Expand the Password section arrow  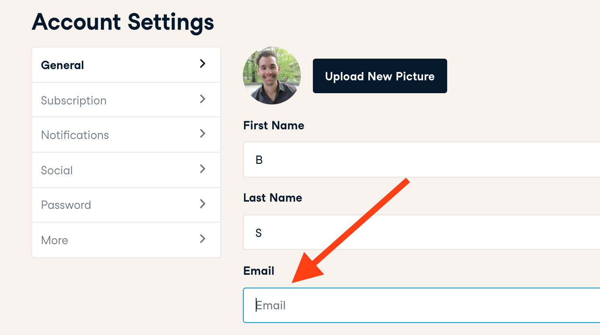[x=203, y=204]
